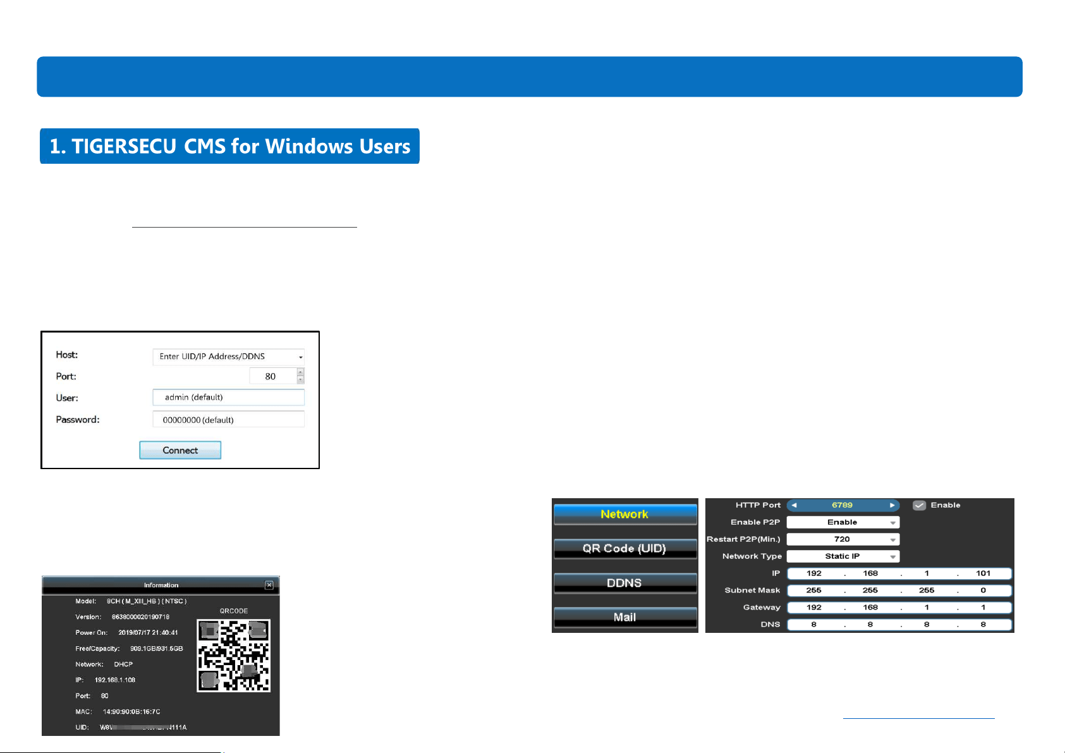Click the Password field with 00000000 (default)
This screenshot has height=753, width=1065.
pyautogui.click(x=228, y=419)
